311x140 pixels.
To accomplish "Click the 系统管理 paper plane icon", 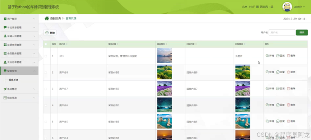I will click(5, 89).
